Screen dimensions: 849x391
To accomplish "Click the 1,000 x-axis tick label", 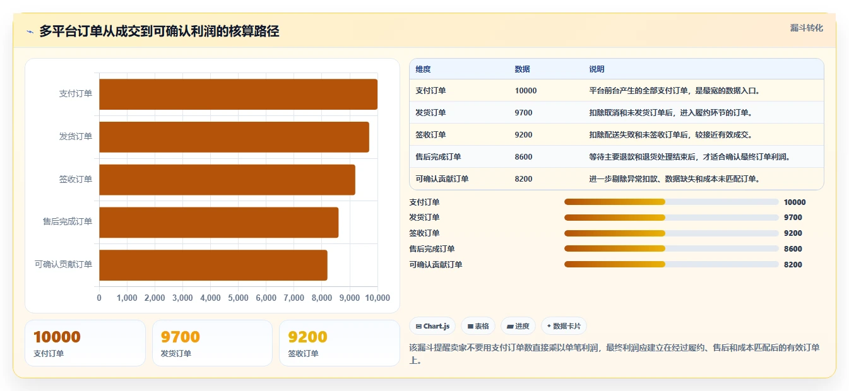I will click(127, 298).
